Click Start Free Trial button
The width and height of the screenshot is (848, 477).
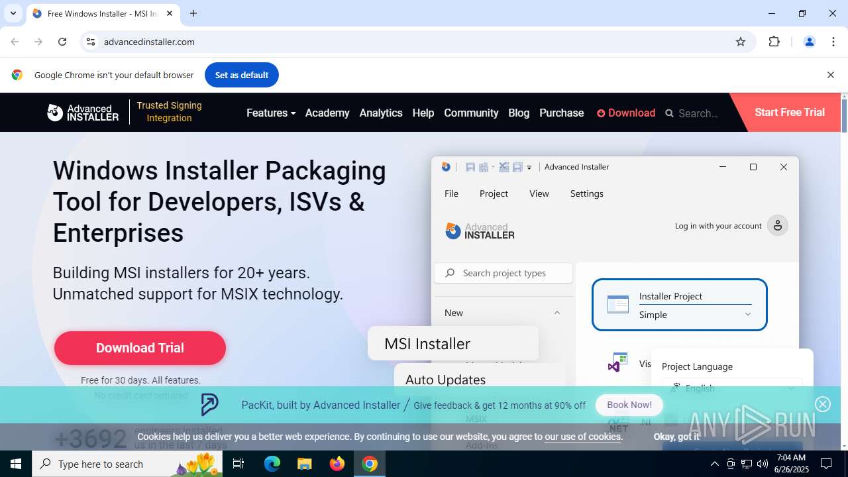(790, 113)
